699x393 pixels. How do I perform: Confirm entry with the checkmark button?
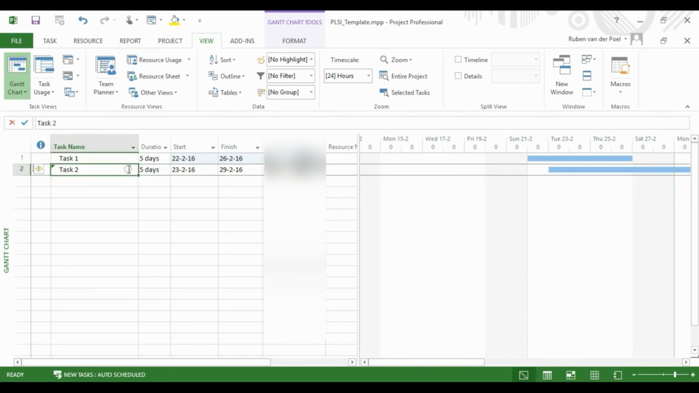[24, 123]
